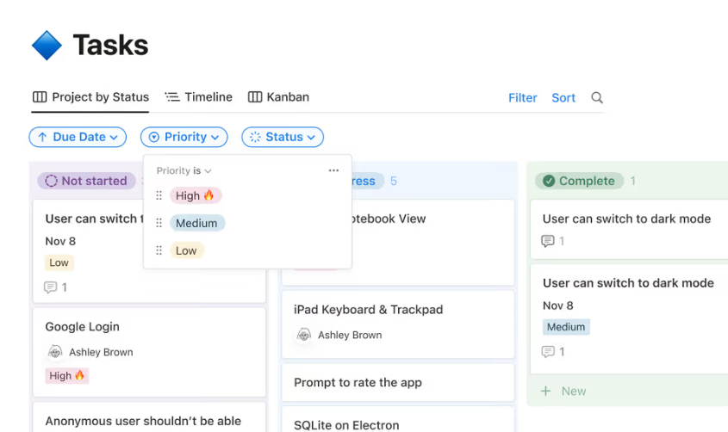Viewport: 728px width, 432px height.
Task: Click the board icon next to Kanban
Action: (255, 97)
